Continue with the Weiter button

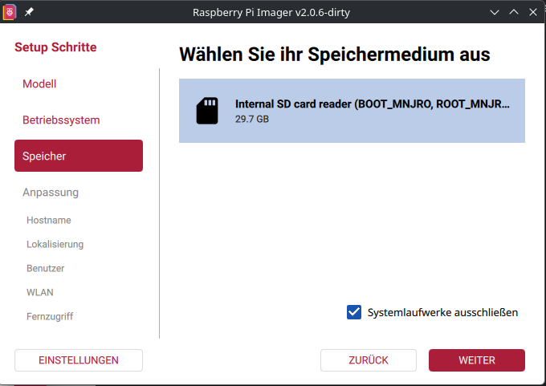click(x=476, y=360)
